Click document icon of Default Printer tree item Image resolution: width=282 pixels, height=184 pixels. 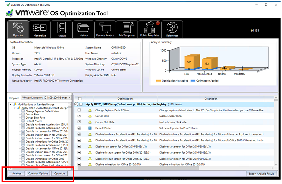coord(23,121)
